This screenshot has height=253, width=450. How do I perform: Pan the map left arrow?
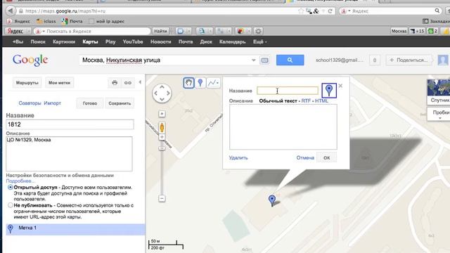(156, 93)
